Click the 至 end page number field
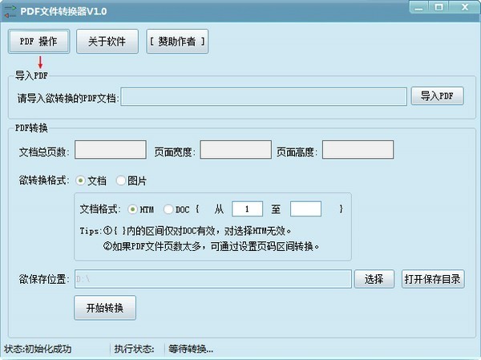Image resolution: width=481 pixels, height=360 pixels. click(x=305, y=209)
